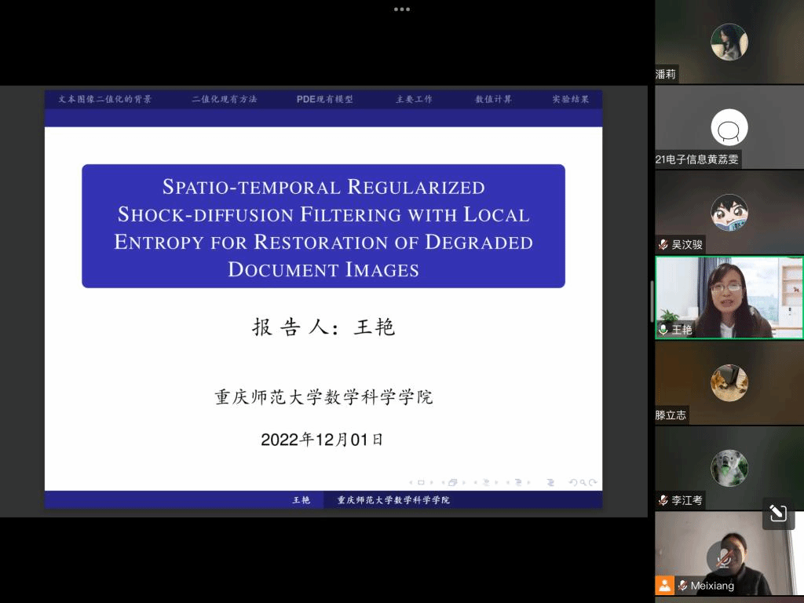The width and height of the screenshot is (804, 603).
Task: Go to the PDE现有模型 section
Action: 324,100
